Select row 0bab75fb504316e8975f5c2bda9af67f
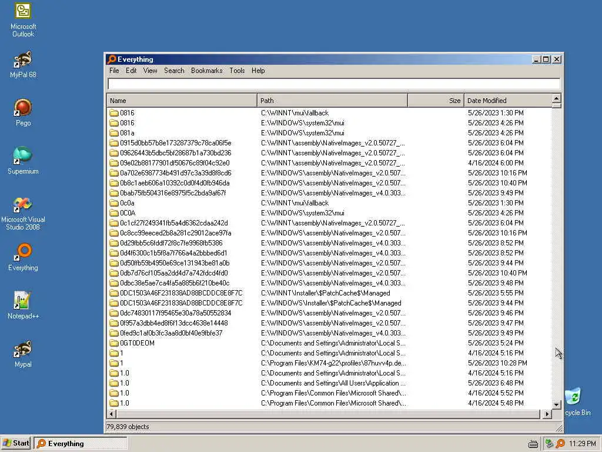The height and width of the screenshot is (452, 602). coord(329,193)
